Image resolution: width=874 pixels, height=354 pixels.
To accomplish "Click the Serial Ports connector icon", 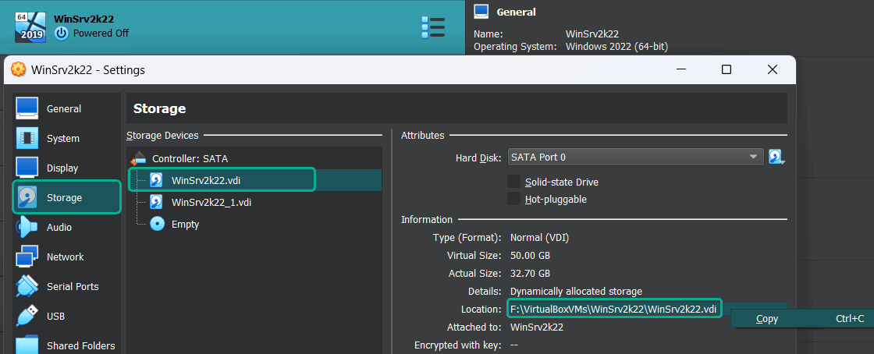I will pos(27,286).
